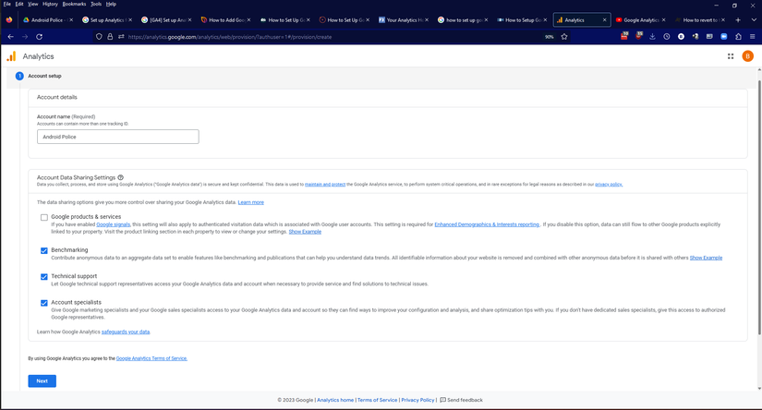Open the extensions puzzle icon

(738, 36)
